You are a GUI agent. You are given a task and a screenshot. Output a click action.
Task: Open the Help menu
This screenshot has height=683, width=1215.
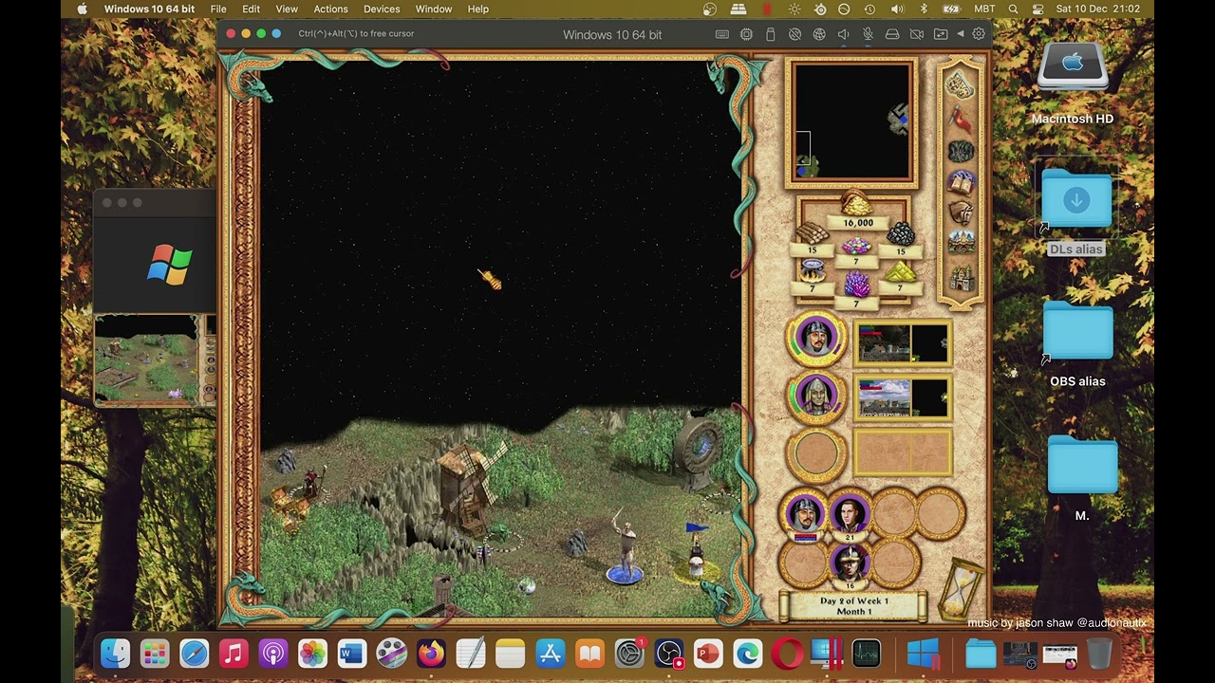click(478, 9)
